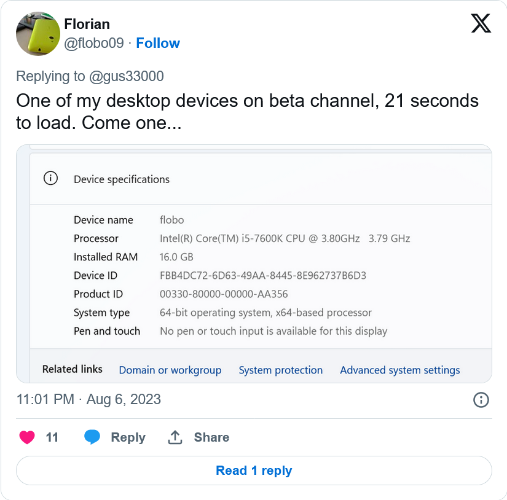Click the Device specifications info icon
Image resolution: width=507 pixels, height=500 pixels.
(50, 179)
